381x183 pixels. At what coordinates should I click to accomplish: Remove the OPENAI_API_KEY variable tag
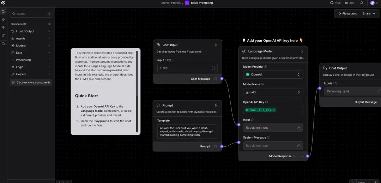tap(274, 110)
